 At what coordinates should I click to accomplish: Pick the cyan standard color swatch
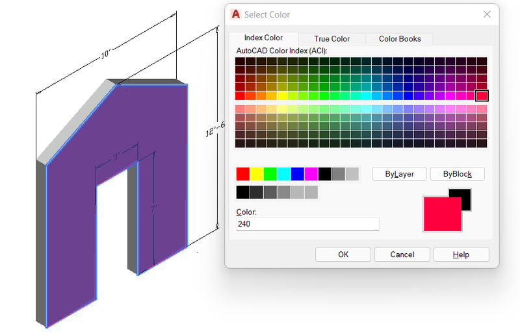click(x=284, y=174)
